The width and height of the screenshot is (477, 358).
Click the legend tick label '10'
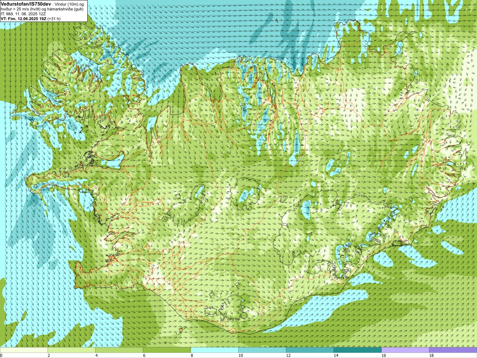tap(240, 355)
